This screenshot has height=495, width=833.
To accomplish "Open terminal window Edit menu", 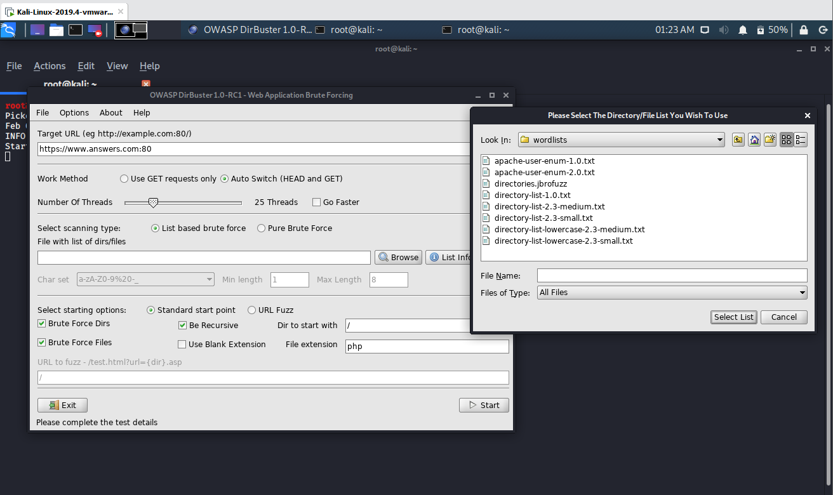I will (x=86, y=66).
